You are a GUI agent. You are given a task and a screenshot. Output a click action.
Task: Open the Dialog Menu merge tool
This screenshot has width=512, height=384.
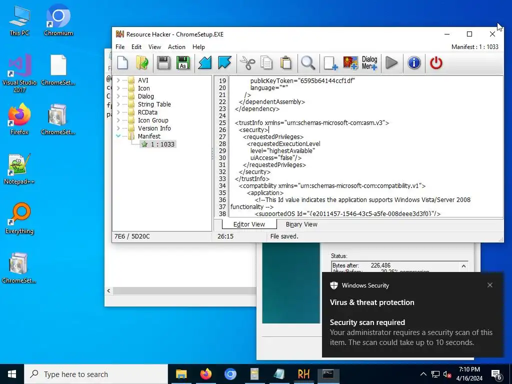point(369,62)
